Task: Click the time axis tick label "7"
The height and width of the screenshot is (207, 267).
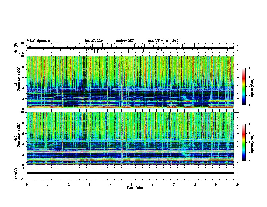Action: click(x=174, y=185)
